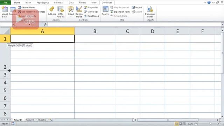
Task: Toggle Use Relative References
Action: click(31, 12)
